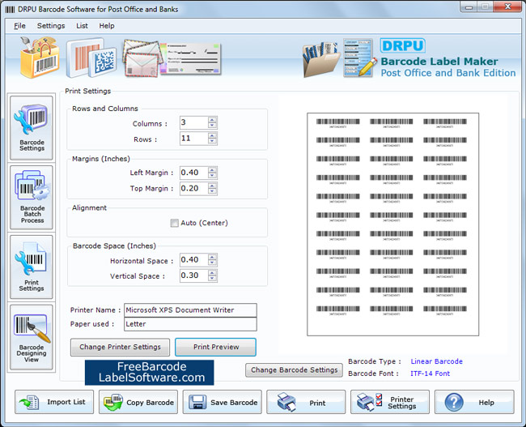Click Change Printer Settings button
The image size is (526, 427).
pos(120,347)
